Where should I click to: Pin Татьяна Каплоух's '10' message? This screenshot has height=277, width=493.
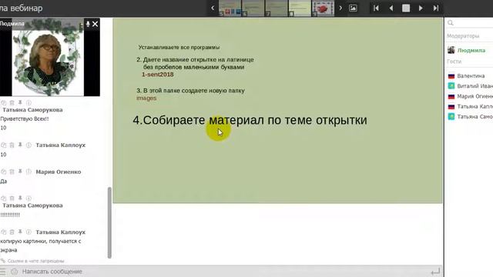20,145
